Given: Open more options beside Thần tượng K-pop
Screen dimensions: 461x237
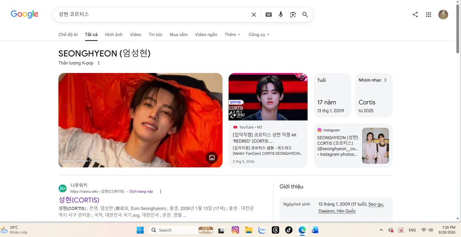Looking at the screenshot, I should click(99, 63).
